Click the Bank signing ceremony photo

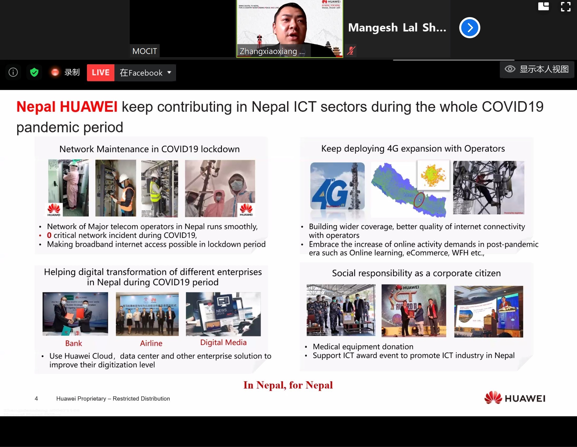click(75, 314)
